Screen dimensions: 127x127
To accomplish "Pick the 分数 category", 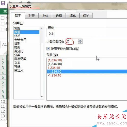I will [26, 55].
